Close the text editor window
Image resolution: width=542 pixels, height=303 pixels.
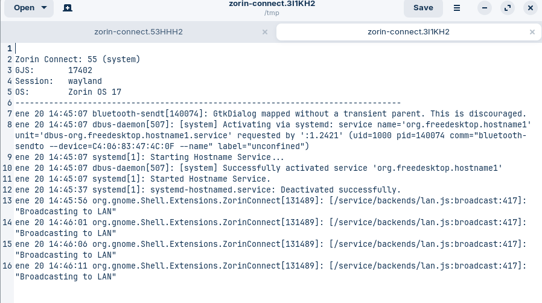tap(531, 8)
